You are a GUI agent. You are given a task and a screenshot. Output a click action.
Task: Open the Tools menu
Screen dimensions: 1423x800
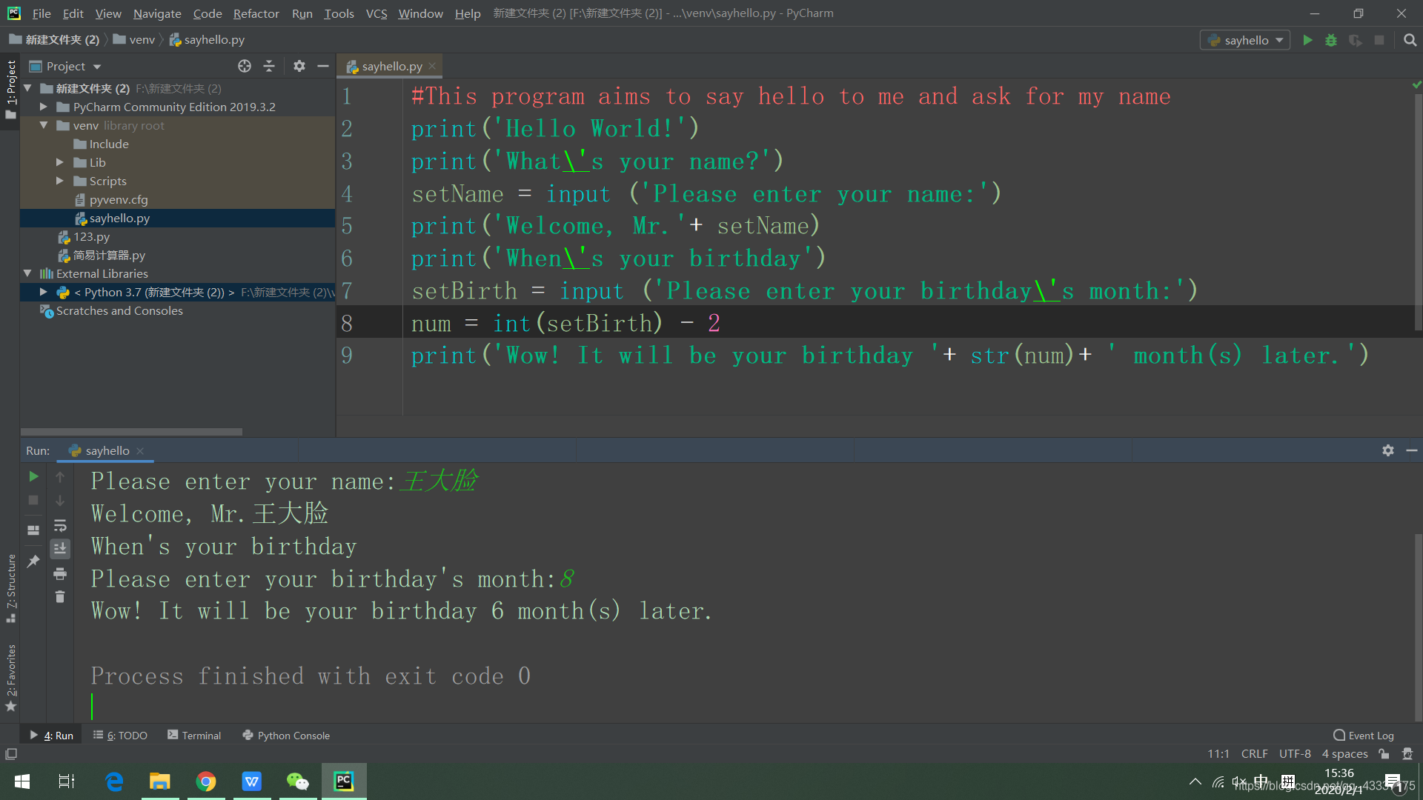pos(337,13)
